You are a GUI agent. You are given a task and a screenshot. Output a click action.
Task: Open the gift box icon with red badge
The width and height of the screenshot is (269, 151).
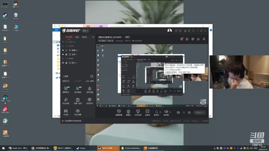tap(182, 39)
